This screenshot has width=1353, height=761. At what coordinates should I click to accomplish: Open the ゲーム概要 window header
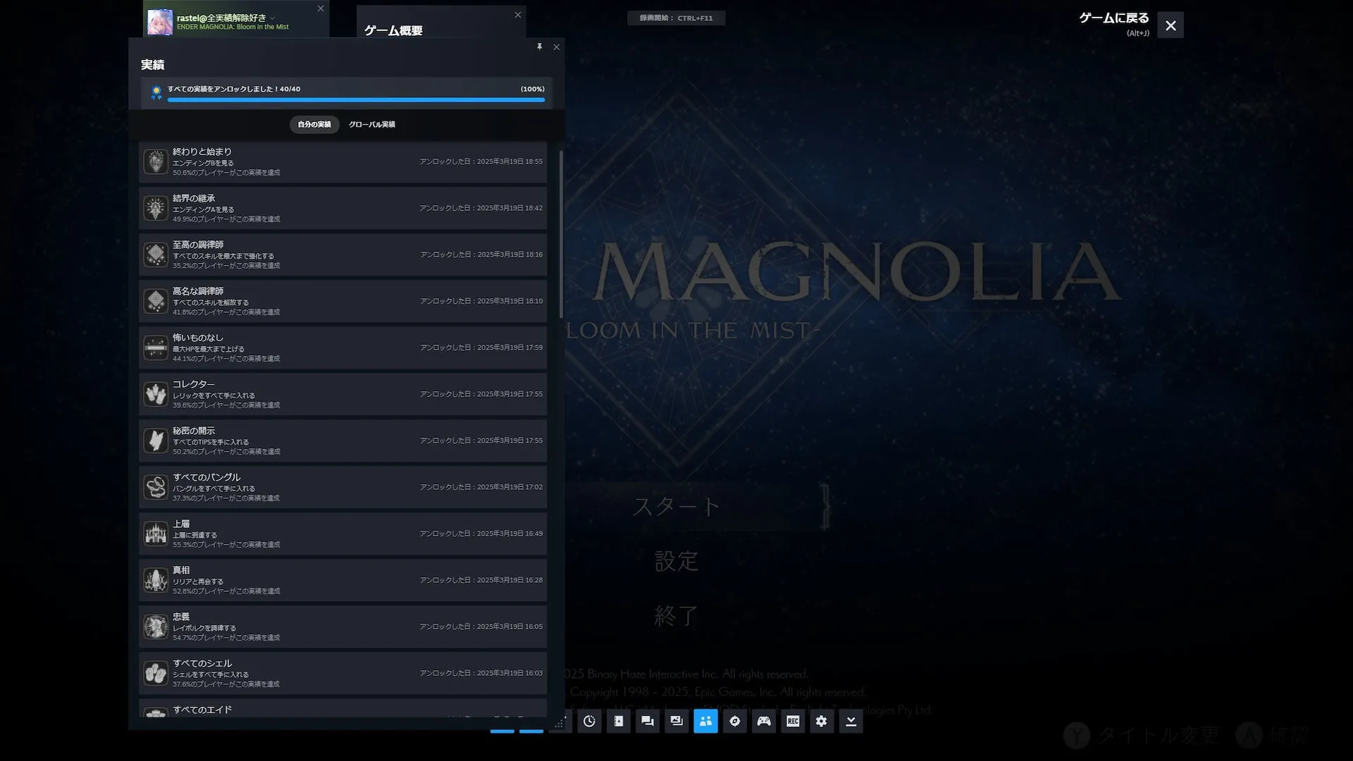(x=393, y=30)
